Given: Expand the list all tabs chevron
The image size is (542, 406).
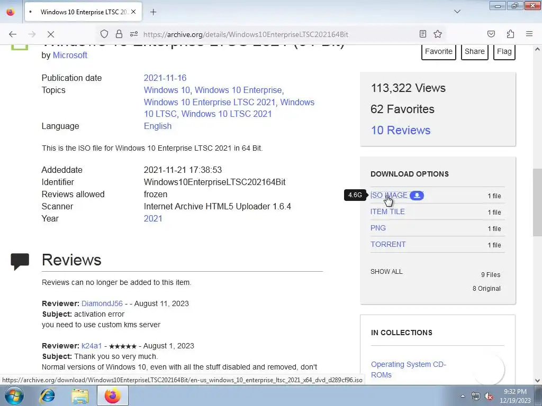Looking at the screenshot, I should [x=457, y=12].
